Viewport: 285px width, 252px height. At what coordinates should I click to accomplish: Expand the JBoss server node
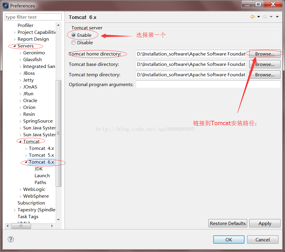click(x=20, y=73)
